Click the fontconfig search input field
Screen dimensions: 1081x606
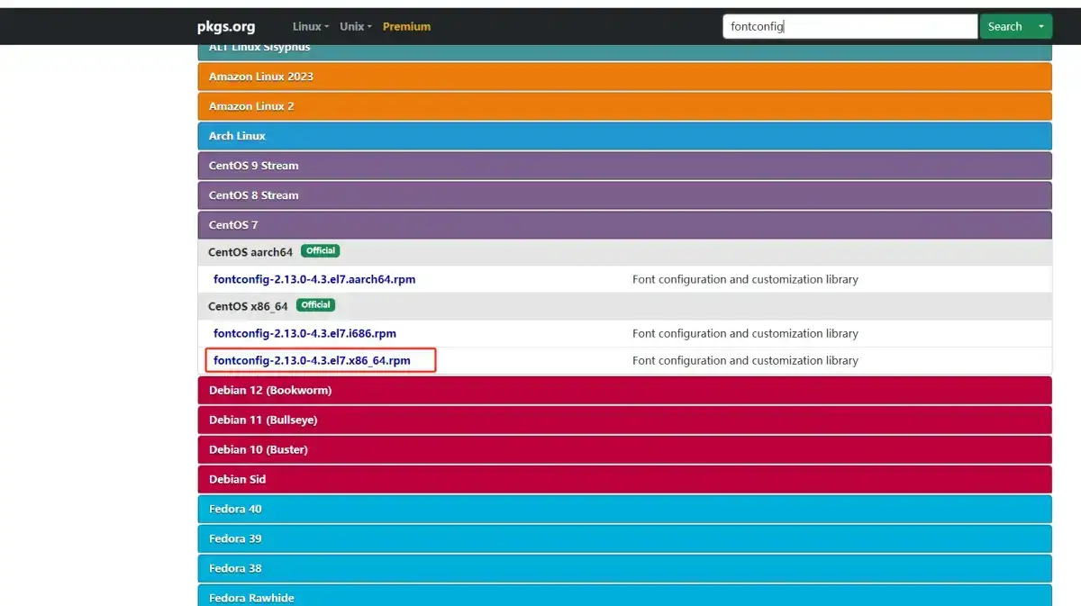click(x=849, y=26)
